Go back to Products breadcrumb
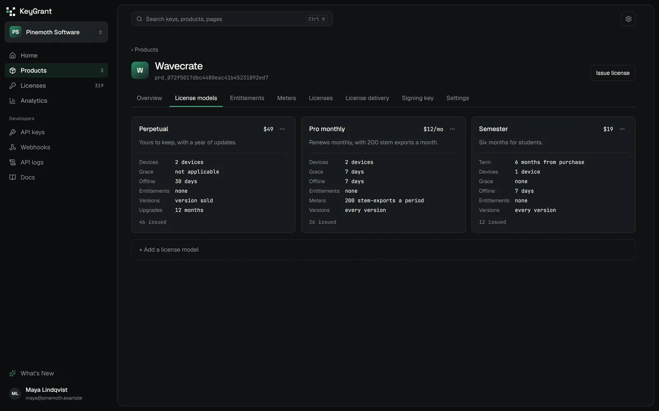The height and width of the screenshot is (411, 659). pyautogui.click(x=145, y=50)
